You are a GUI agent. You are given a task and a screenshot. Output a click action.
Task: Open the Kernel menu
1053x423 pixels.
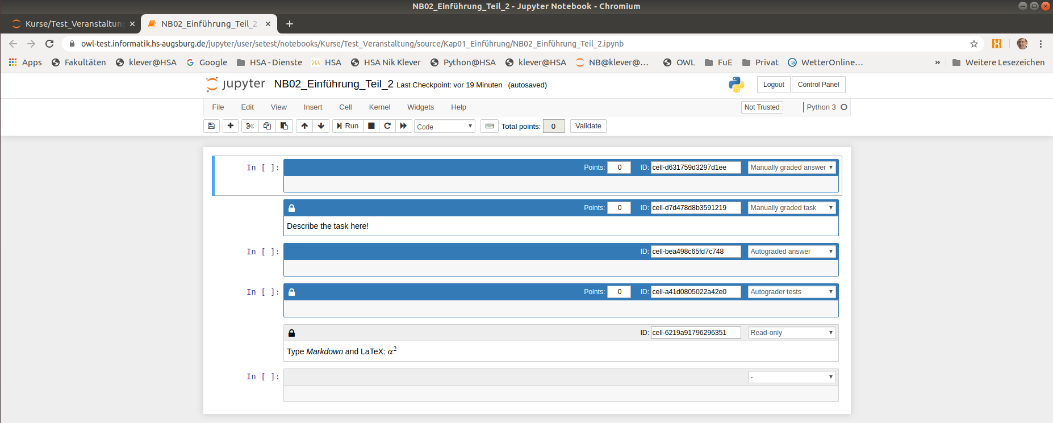379,107
